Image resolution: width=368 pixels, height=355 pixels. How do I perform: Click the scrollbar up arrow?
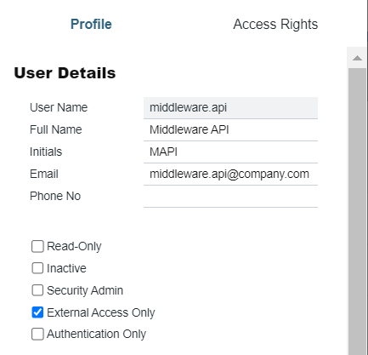(357, 58)
